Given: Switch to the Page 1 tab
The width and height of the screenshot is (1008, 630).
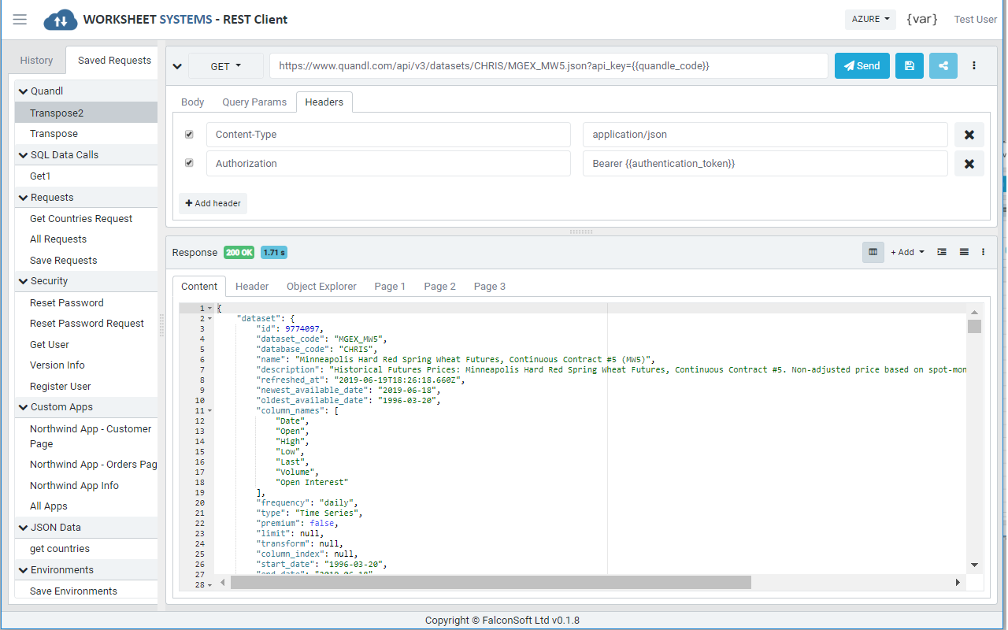Looking at the screenshot, I should tap(390, 286).
